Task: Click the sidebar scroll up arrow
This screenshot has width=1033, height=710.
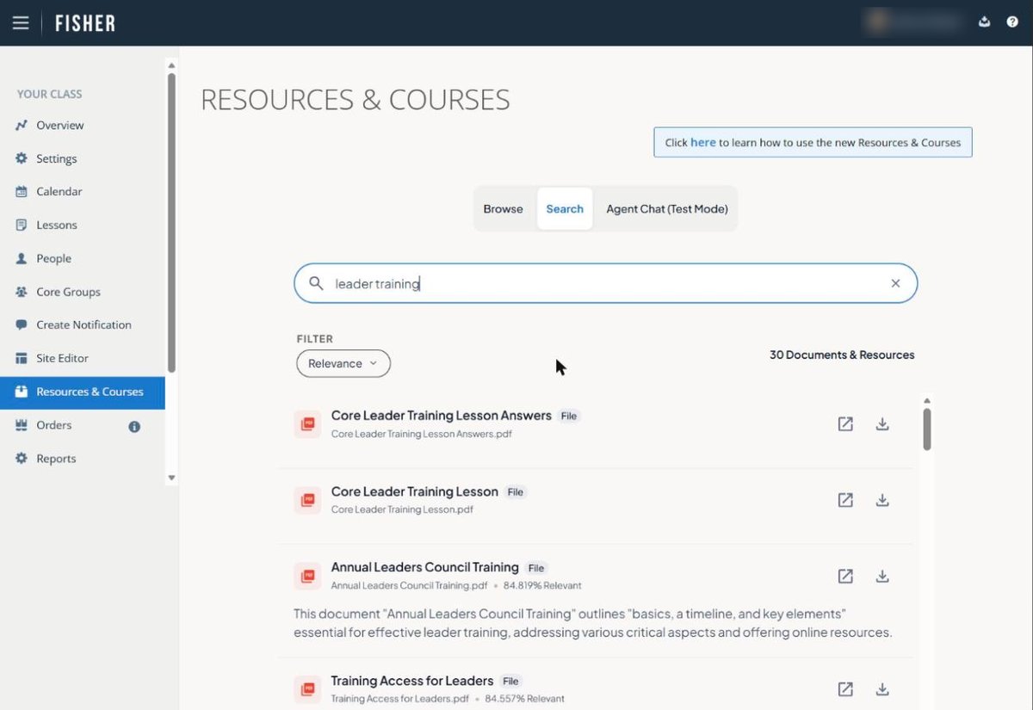Action: pos(171,65)
